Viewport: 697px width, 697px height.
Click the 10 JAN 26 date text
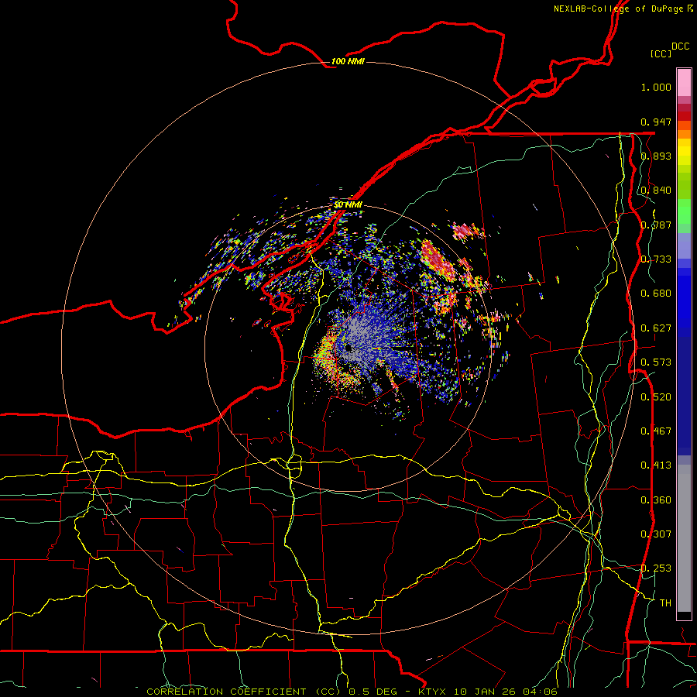pos(483,692)
